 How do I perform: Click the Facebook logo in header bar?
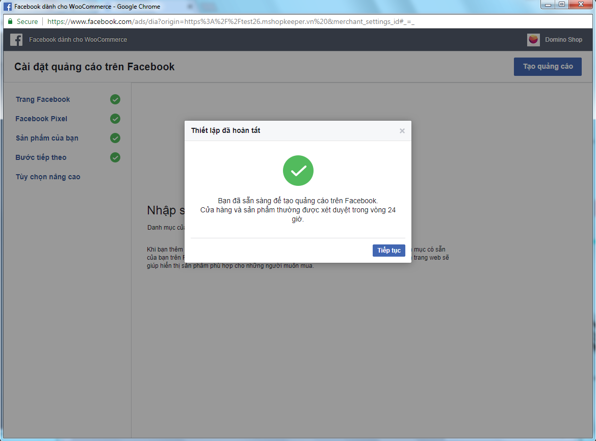coord(16,40)
